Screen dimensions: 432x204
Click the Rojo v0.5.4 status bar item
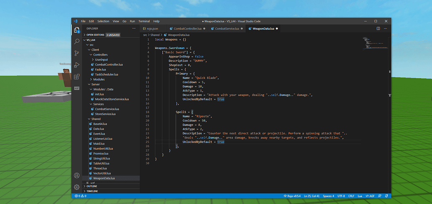(292, 196)
